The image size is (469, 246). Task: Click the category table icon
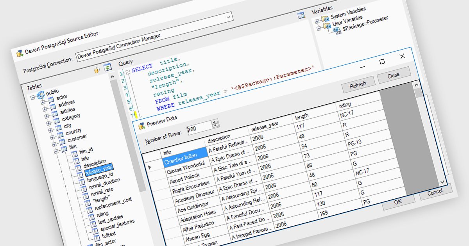[57, 120]
